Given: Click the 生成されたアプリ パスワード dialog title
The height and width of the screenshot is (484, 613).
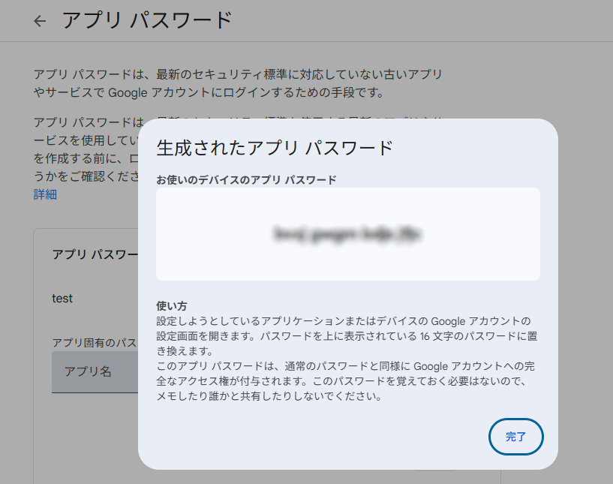Looking at the screenshot, I should [x=275, y=148].
